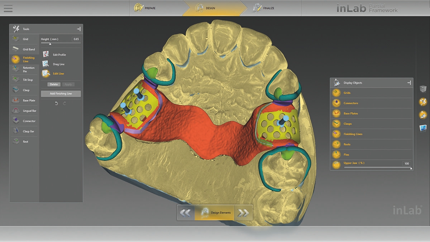Select the Retention Pin tool icon
The image size is (430, 242).
click(x=15, y=69)
